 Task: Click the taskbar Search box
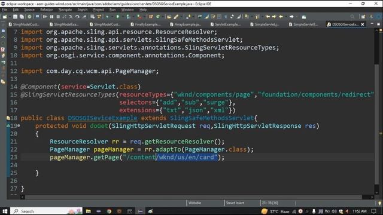click(x=47, y=211)
